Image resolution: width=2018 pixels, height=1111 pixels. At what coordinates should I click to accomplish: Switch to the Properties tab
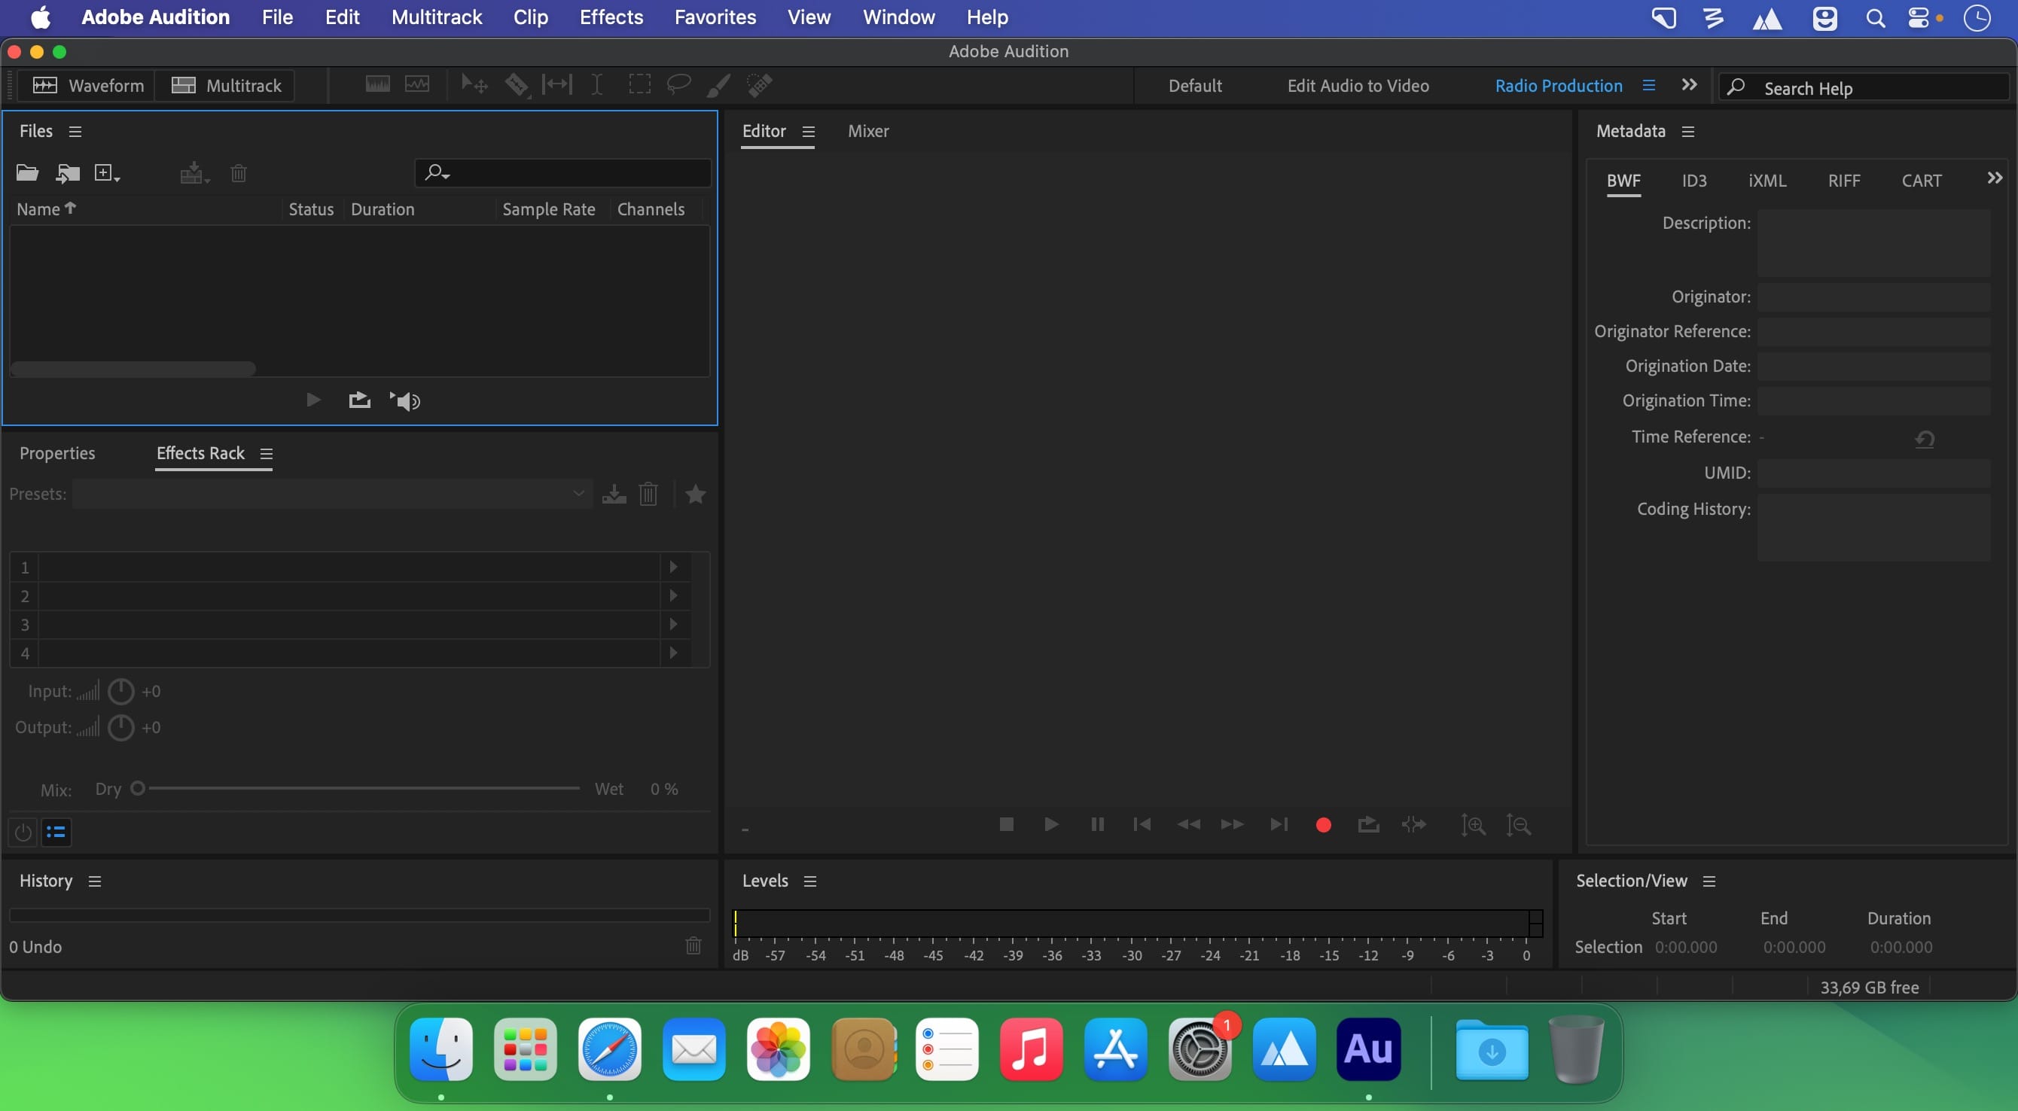point(57,453)
